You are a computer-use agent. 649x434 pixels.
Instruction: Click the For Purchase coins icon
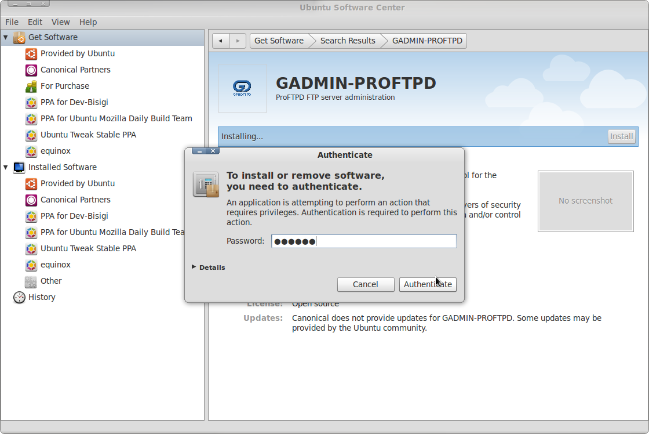pyautogui.click(x=31, y=86)
